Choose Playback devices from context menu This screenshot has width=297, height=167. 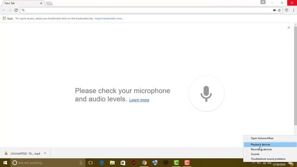270,144
